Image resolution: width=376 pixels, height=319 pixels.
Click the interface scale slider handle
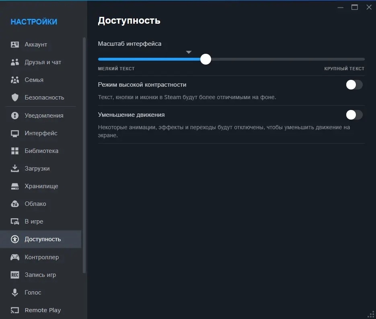pos(205,59)
